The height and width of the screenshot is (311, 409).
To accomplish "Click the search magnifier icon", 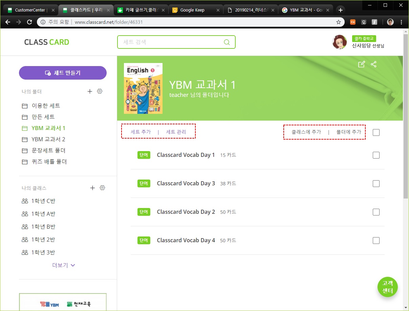I will click(x=227, y=42).
